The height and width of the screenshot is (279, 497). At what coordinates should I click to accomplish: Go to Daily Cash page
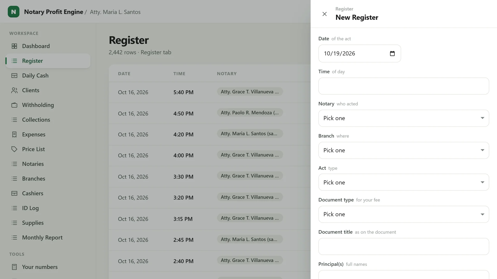pos(48,75)
